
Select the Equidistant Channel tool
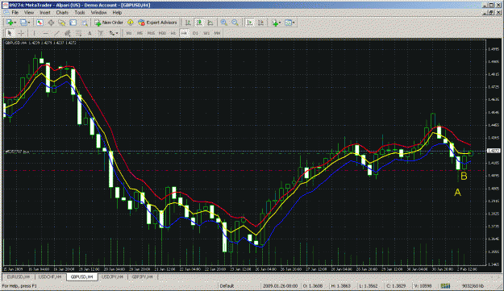(68, 33)
